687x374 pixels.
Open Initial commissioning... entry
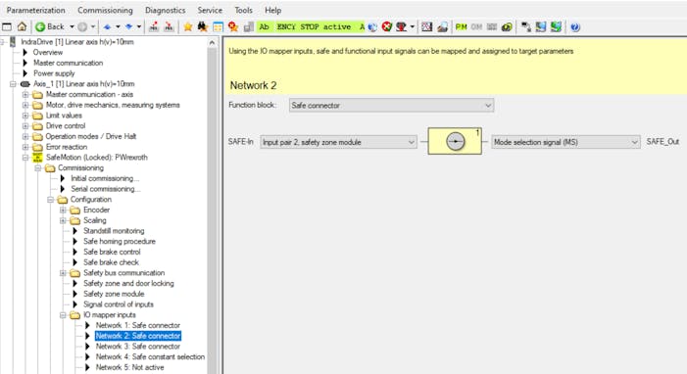point(105,178)
